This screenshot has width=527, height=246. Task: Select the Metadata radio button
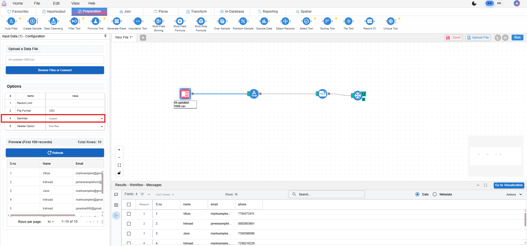(434, 194)
